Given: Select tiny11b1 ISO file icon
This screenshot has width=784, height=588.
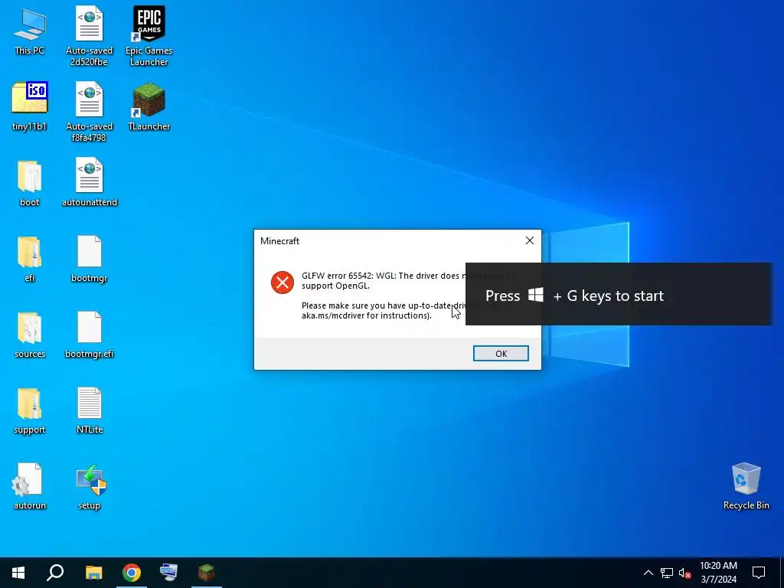Looking at the screenshot, I should point(30,106).
